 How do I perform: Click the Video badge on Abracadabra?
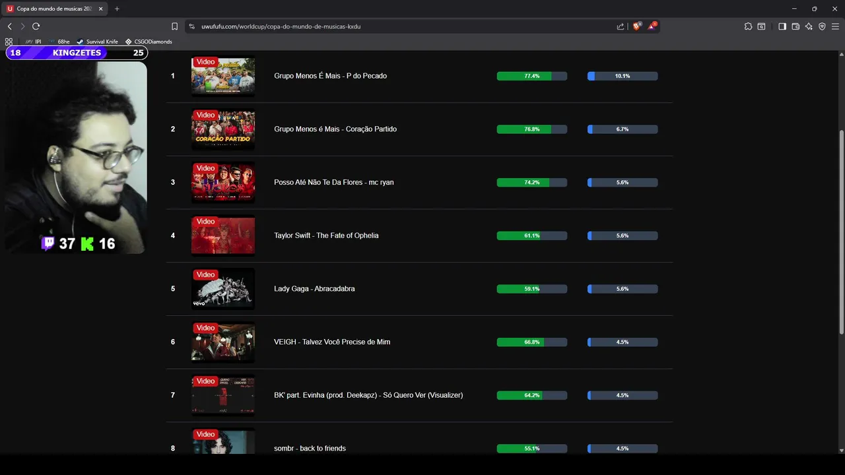206,274
